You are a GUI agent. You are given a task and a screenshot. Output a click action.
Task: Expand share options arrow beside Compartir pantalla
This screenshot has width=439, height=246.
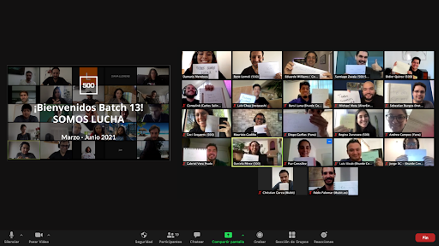coord(243,235)
